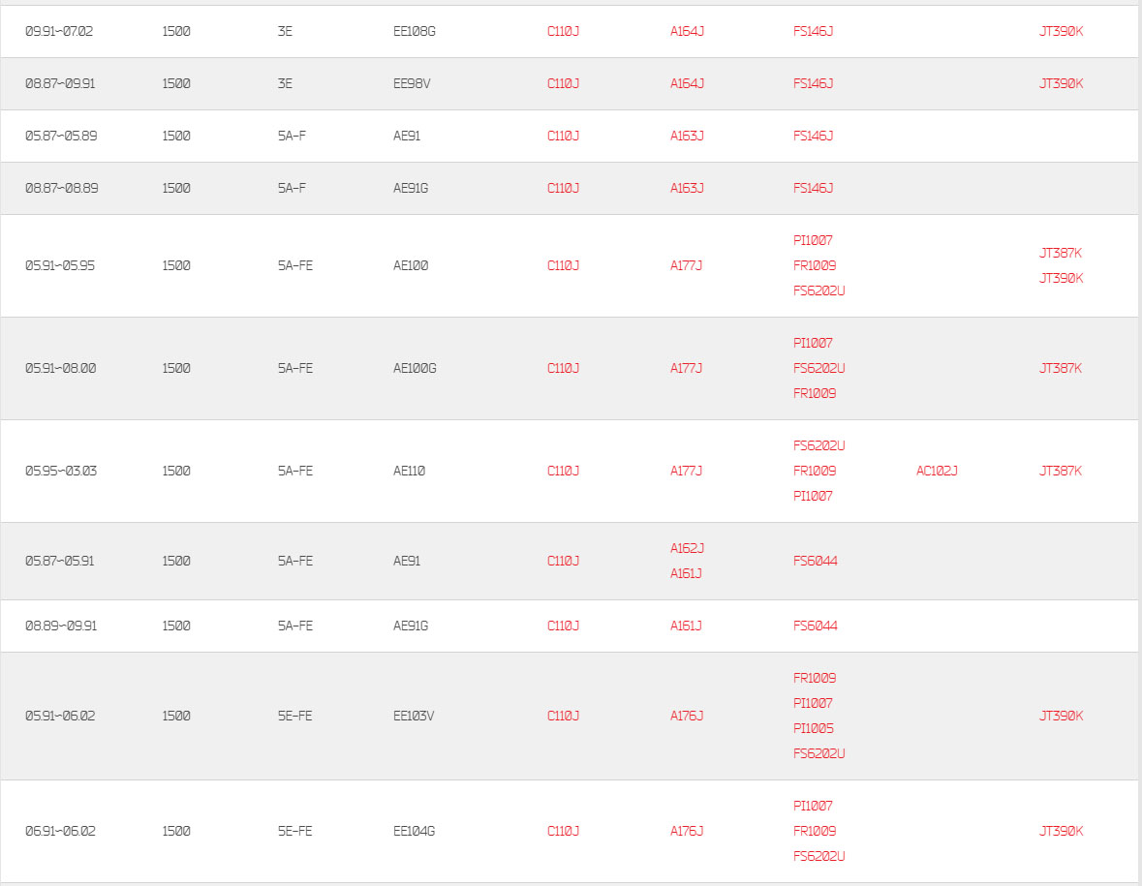This screenshot has width=1142, height=886.
Task: Open A176J link in the EE103V row
Action: coord(687,717)
